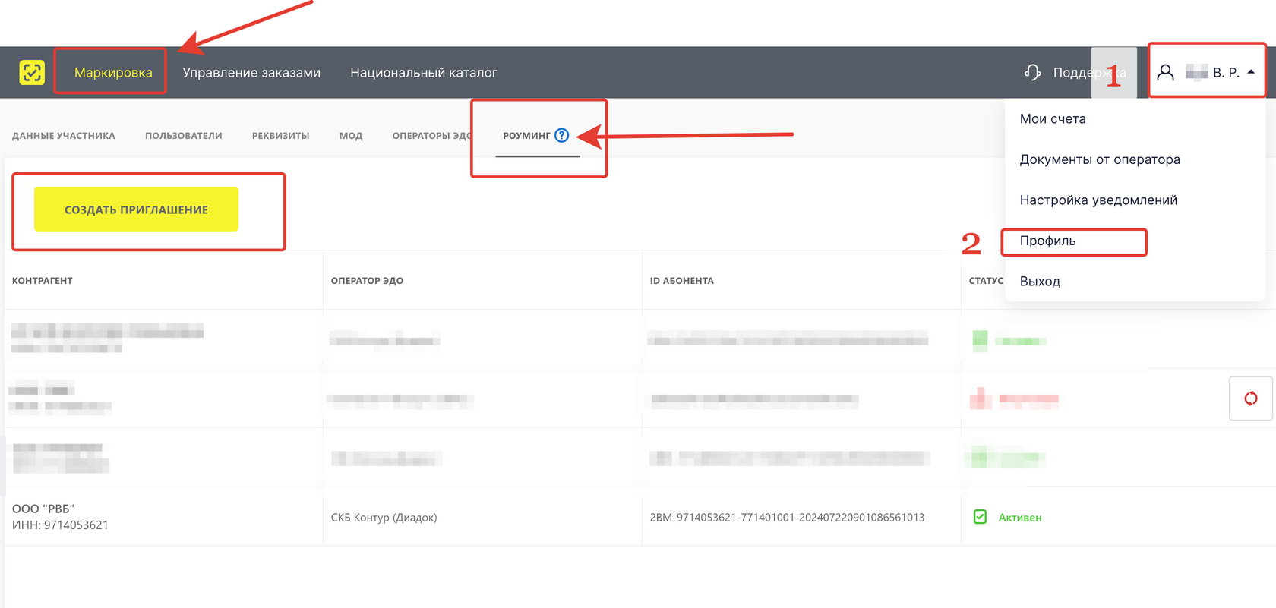Open Управление заказами section

251,73
